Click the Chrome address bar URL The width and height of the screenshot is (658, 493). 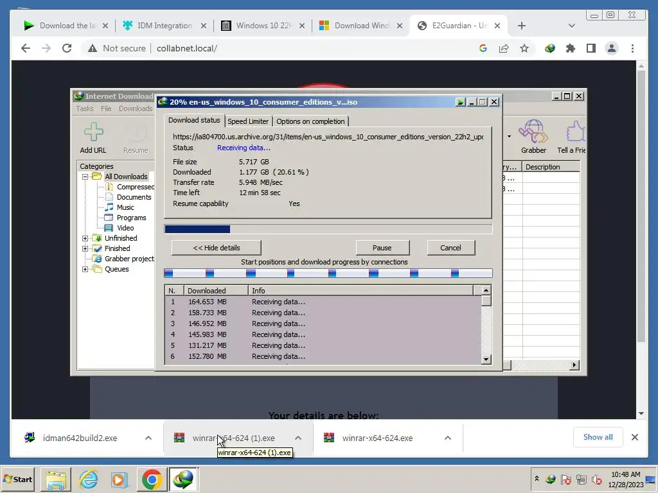(x=187, y=48)
